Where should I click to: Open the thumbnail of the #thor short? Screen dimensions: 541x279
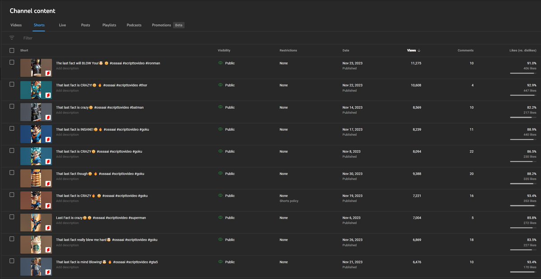(x=36, y=90)
